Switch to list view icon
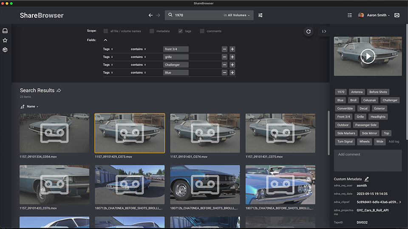The height and width of the screenshot is (229, 408). coord(350,15)
